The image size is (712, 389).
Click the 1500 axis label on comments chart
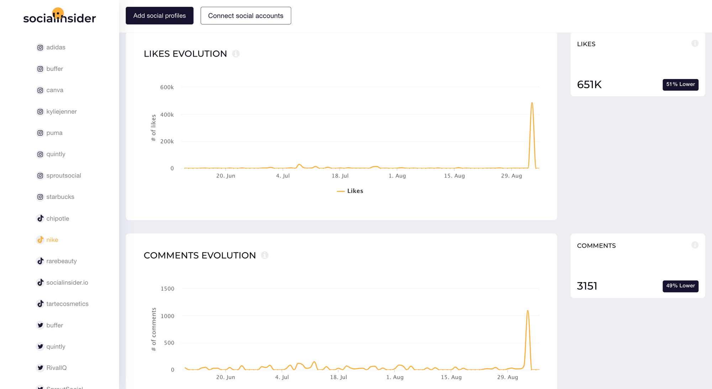click(x=167, y=289)
